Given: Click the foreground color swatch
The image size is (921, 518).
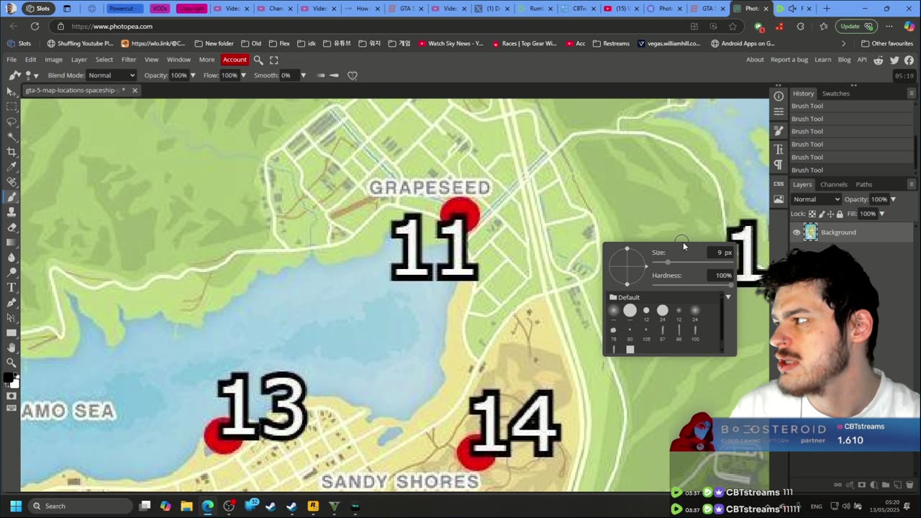Looking at the screenshot, I should coord(9,378).
